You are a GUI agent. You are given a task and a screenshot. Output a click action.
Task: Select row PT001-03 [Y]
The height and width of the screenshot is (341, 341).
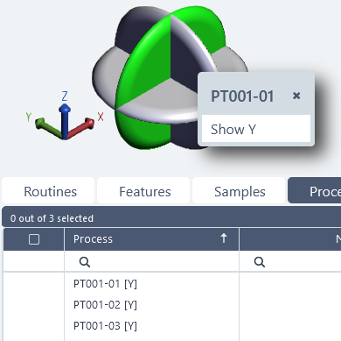105,326
